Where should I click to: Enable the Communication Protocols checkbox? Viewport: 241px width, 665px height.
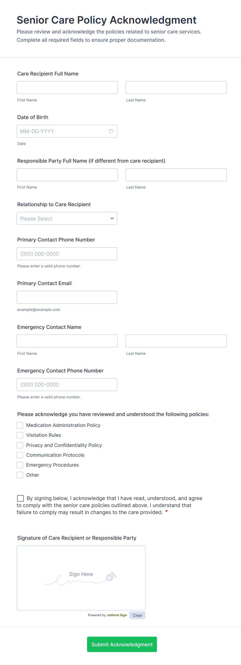pos(20,455)
